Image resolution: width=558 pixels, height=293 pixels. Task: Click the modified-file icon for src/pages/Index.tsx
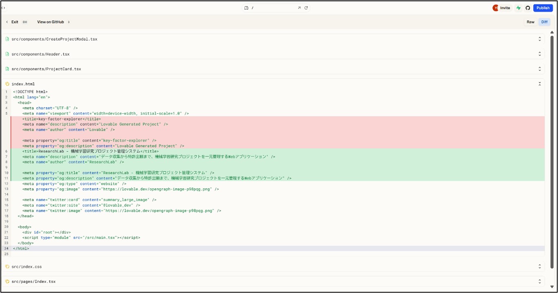pyautogui.click(x=7, y=282)
